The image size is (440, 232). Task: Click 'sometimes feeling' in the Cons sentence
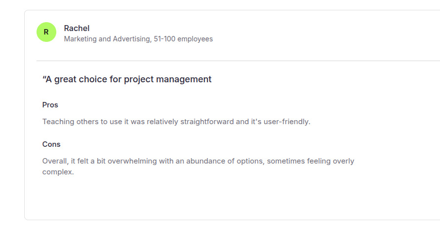(x=289, y=161)
